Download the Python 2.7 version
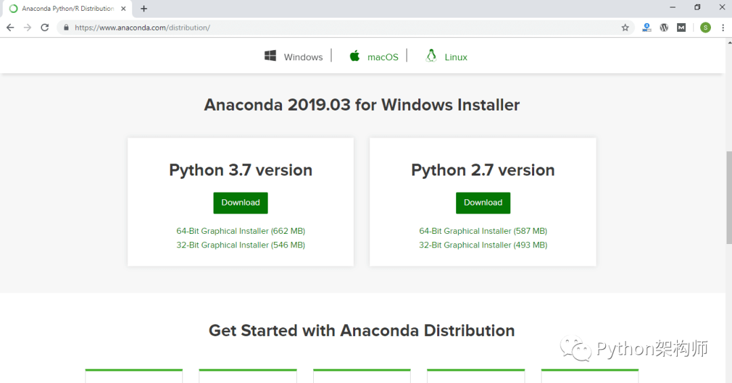The image size is (732, 383). 483,203
